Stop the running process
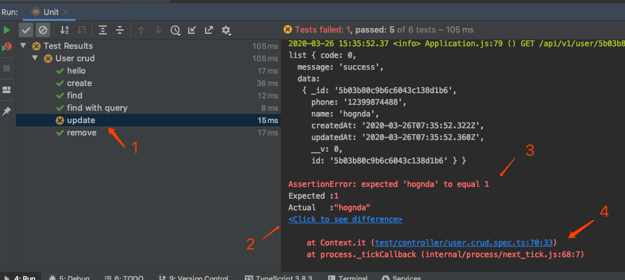 (7, 68)
